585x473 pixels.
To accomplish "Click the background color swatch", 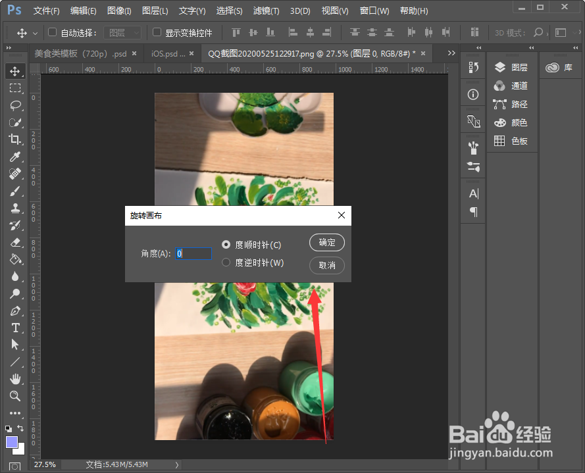I will (21, 450).
